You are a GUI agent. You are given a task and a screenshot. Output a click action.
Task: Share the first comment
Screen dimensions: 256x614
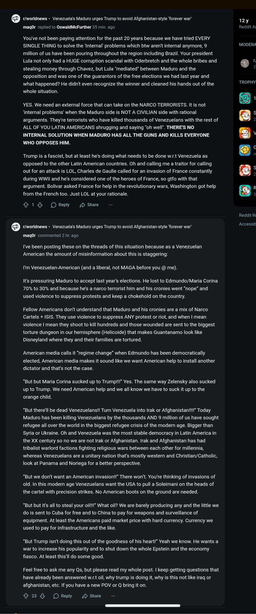(89, 205)
